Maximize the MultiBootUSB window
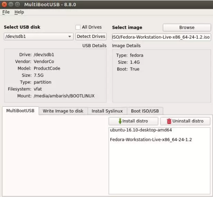213x197 pixels. pos(17,5)
